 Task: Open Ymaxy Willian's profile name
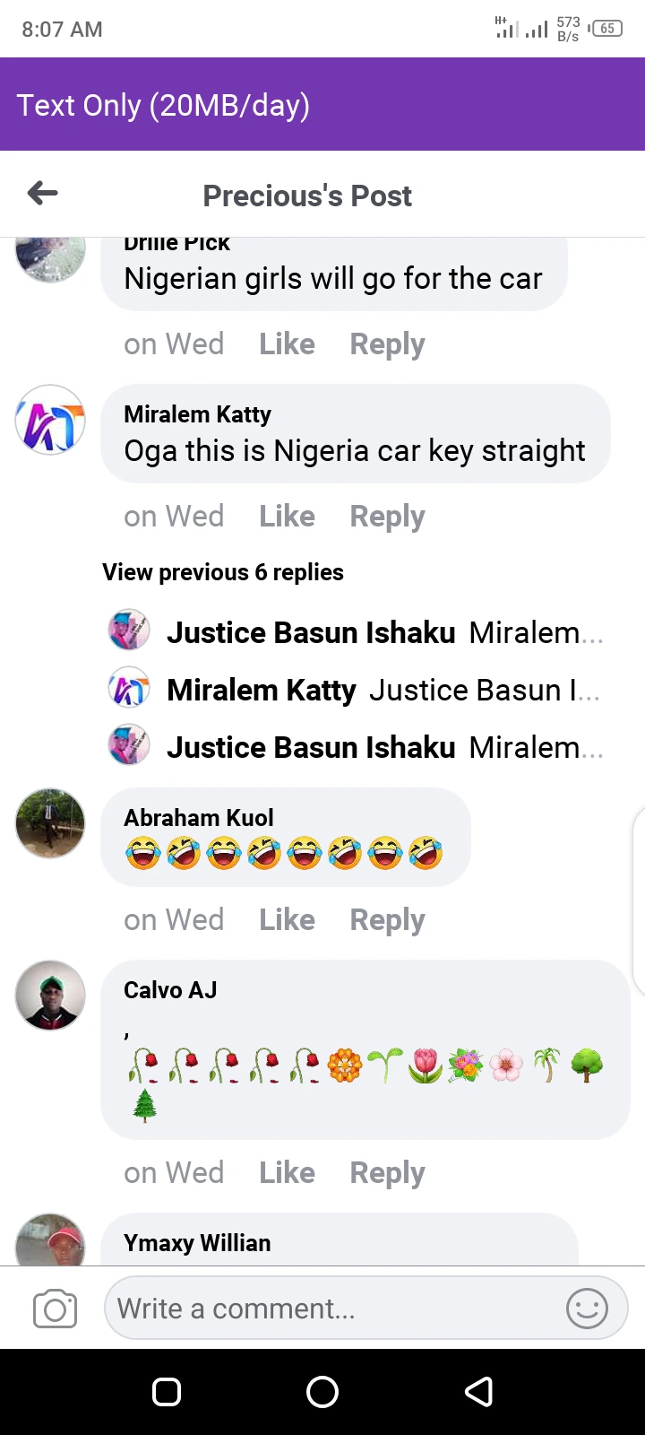pos(197,1243)
